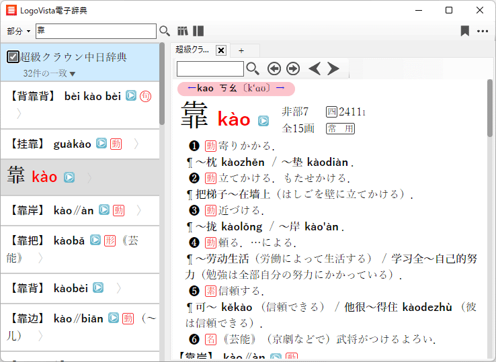
Task: Open the dictionary bookshelf icon
Action: coord(183,31)
